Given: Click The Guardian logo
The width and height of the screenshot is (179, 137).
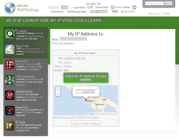Looking at the screenshot, I should coord(78,7).
